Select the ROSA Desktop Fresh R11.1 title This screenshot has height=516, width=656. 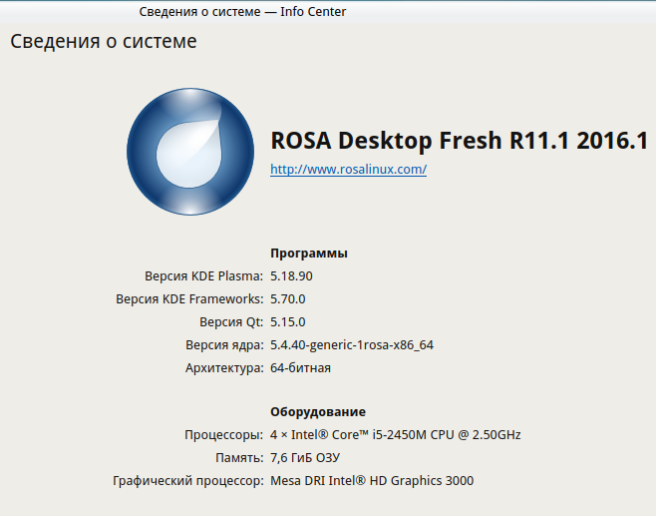click(460, 141)
